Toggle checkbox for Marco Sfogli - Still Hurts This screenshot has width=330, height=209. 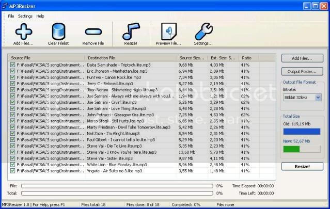[12, 121]
